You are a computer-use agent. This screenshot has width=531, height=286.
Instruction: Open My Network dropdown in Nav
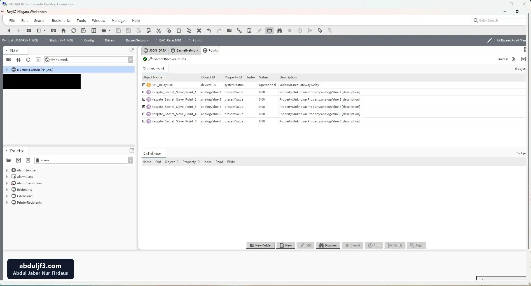click(130, 60)
